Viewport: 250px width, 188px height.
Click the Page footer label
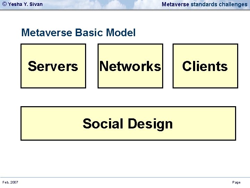pos(236,182)
